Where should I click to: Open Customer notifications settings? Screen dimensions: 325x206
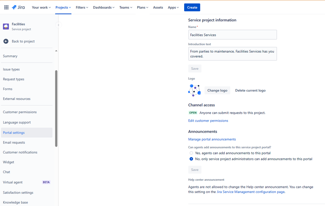27,152
